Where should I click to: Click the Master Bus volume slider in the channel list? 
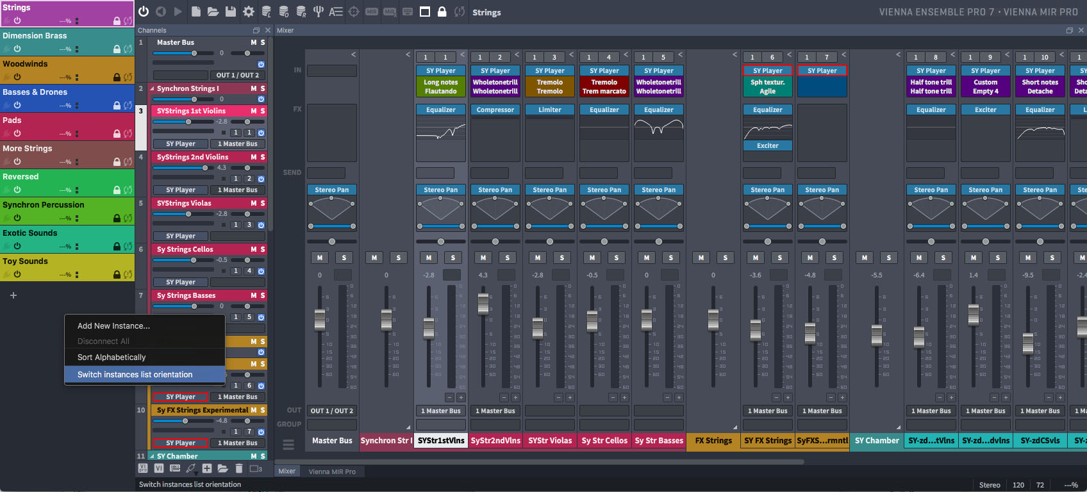pyautogui.click(x=194, y=53)
